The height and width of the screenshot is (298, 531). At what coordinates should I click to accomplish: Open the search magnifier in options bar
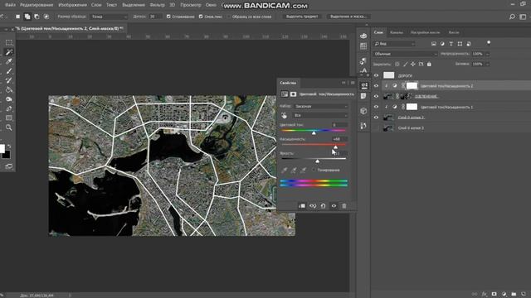pyautogui.click(x=512, y=17)
